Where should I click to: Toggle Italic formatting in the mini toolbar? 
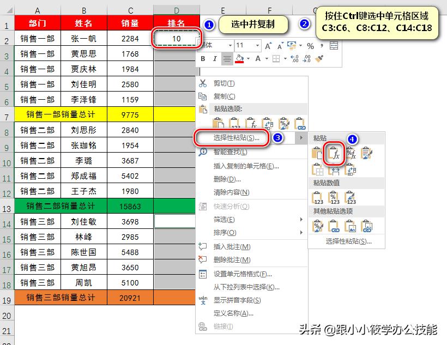pyautogui.click(x=215, y=58)
